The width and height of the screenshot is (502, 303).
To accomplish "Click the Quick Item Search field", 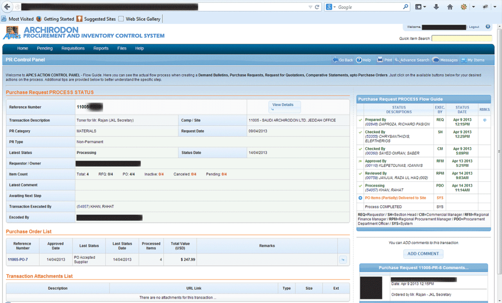I will click(x=462, y=38).
